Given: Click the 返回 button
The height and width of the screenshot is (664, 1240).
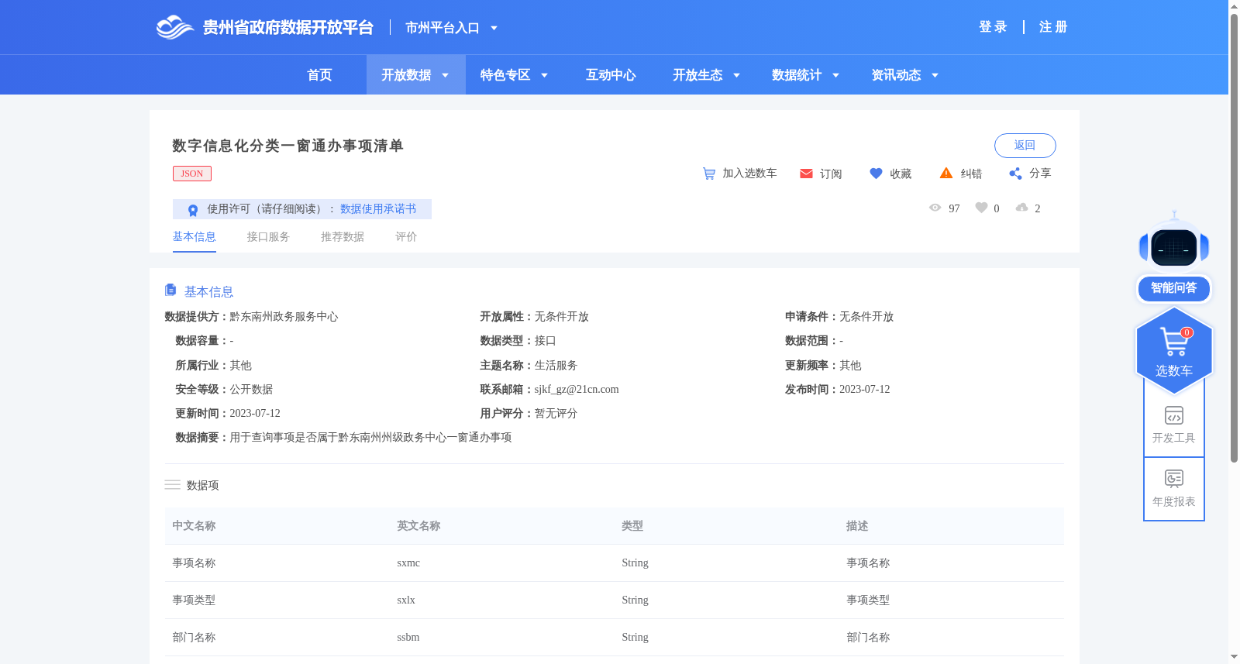Looking at the screenshot, I should [1025, 146].
